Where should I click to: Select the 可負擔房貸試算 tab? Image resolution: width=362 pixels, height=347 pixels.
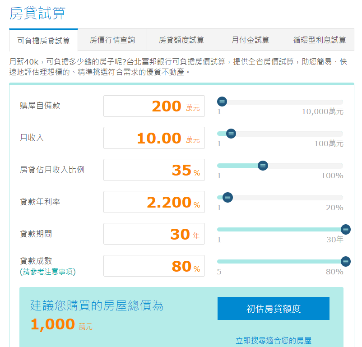tap(44, 41)
